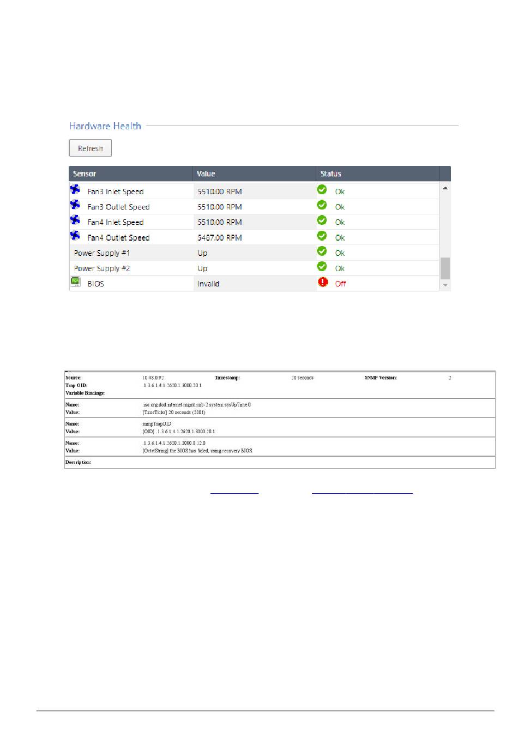Click the Description label in the trap details
The image size is (518, 747).
tap(79, 462)
